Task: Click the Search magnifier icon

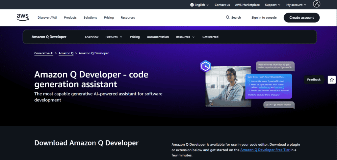Action: [x=228, y=18]
